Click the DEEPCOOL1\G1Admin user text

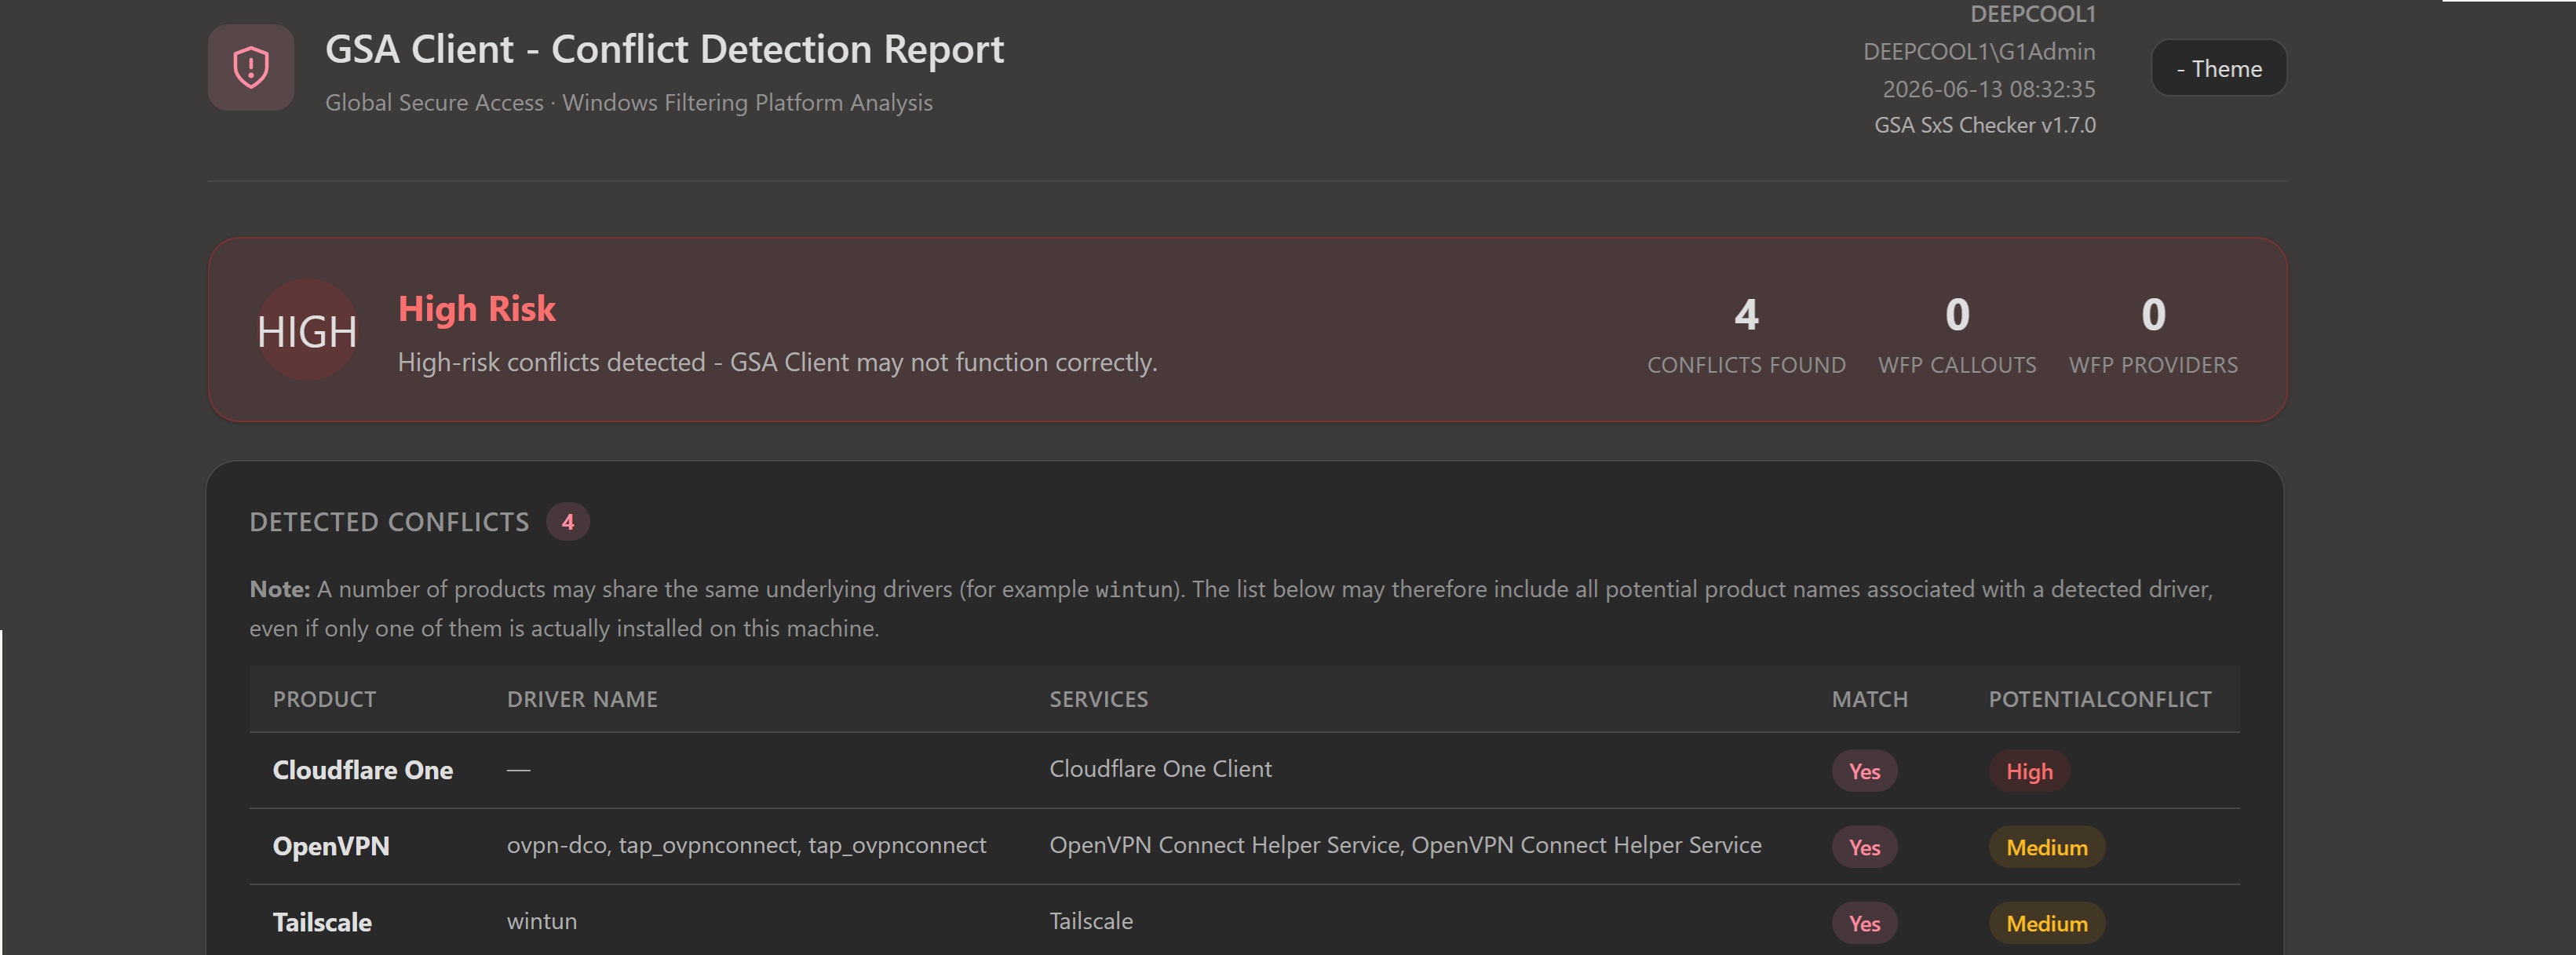tap(1979, 51)
